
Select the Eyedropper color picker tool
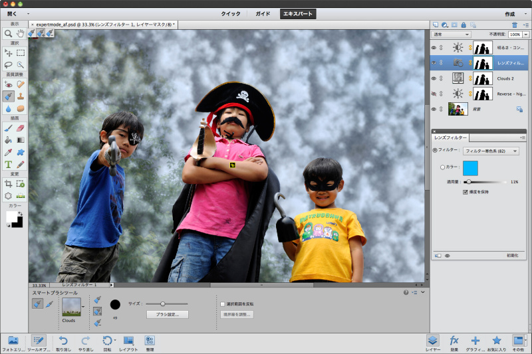point(8,153)
